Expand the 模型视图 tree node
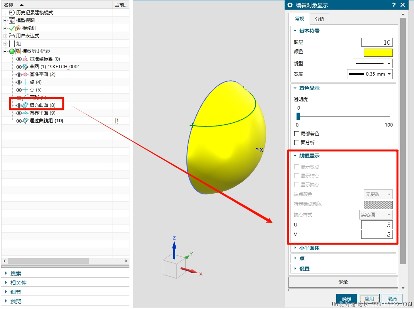 click(5, 20)
